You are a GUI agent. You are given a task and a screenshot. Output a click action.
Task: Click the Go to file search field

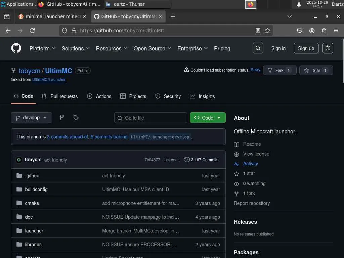[150, 118]
